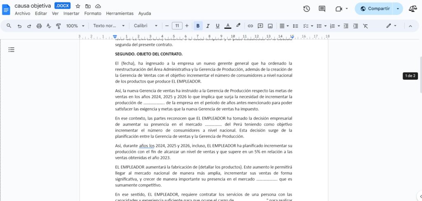The image size is (422, 201).
Task: Click the 1 de 2 page indicator
Action: pyautogui.click(x=410, y=76)
